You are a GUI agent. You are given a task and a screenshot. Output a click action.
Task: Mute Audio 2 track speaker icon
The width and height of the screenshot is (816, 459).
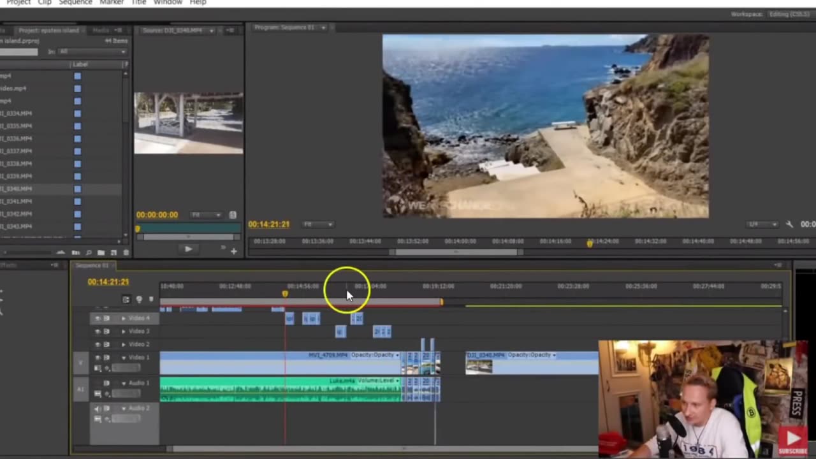point(97,408)
